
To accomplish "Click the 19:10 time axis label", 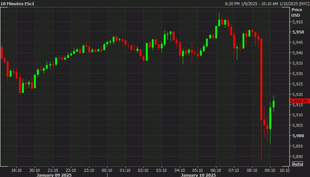I will (17, 170).
